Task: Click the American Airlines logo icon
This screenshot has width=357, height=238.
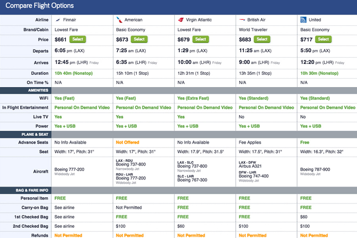Action: coord(119,20)
